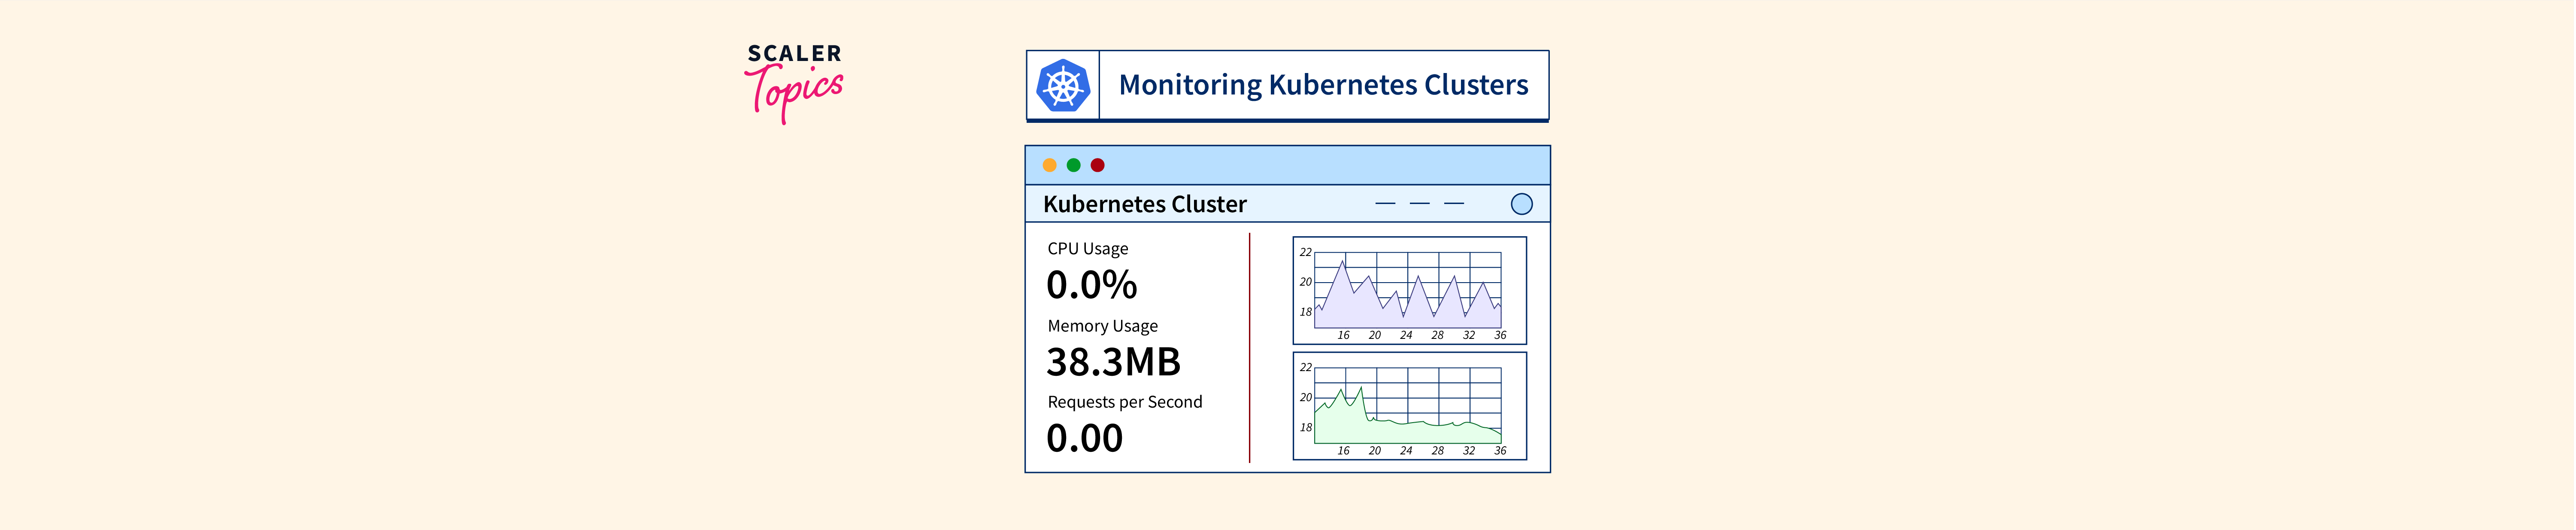Click the Requests per Second label
The height and width of the screenshot is (530, 2576).
click(1124, 402)
